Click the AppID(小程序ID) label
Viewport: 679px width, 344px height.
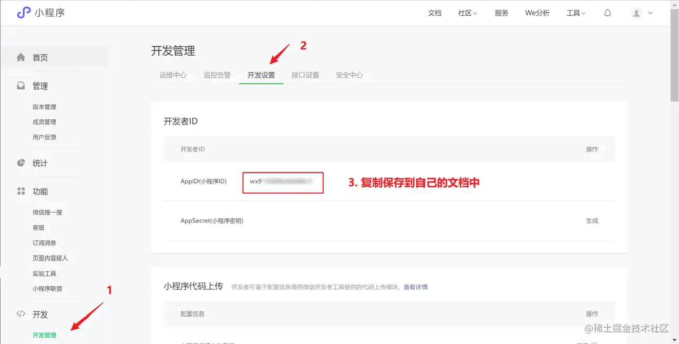(x=203, y=181)
